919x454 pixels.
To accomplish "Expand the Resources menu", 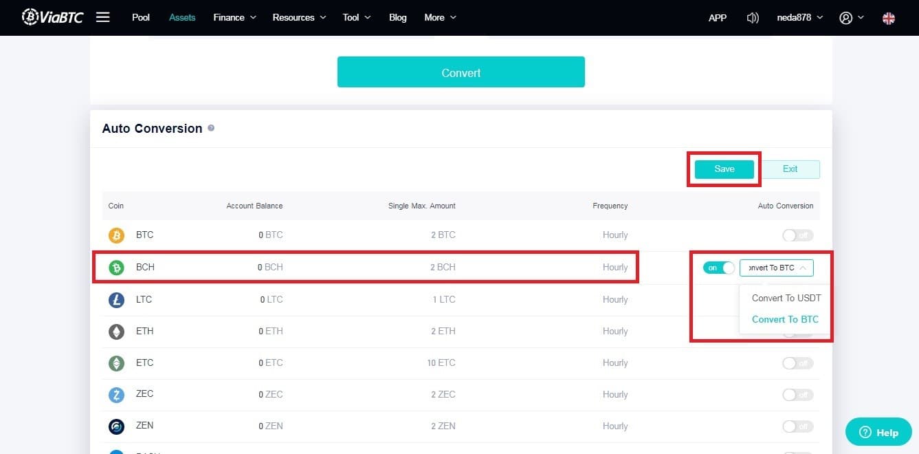I will pos(299,17).
